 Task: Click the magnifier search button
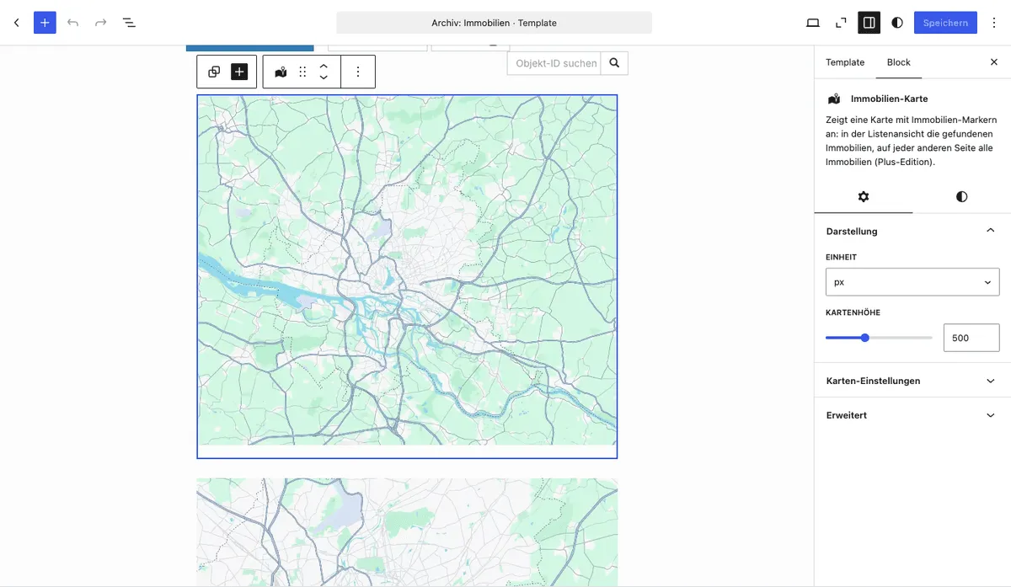pyautogui.click(x=614, y=63)
